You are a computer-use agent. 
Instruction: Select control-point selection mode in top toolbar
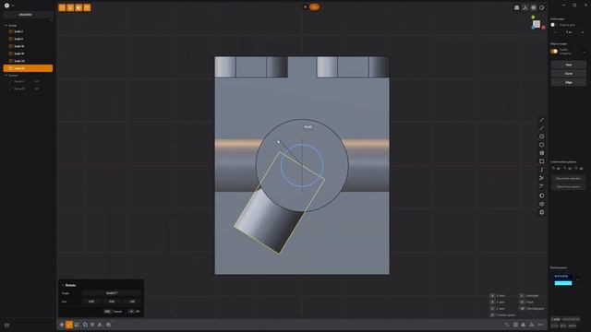[x=62, y=7]
